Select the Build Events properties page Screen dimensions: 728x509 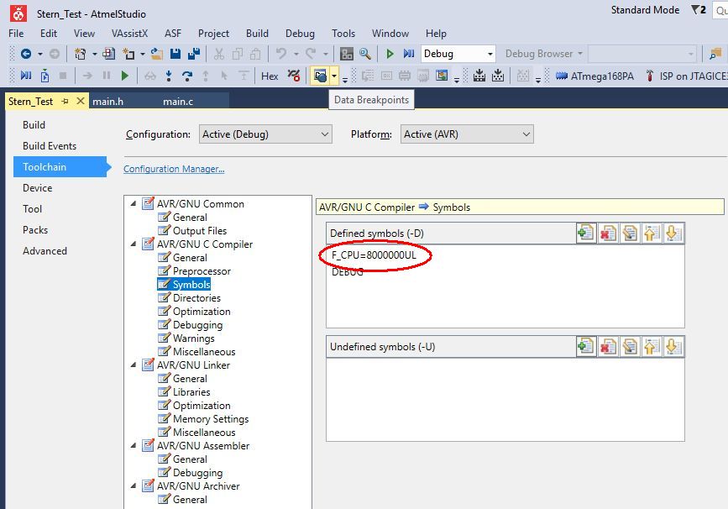coord(50,146)
